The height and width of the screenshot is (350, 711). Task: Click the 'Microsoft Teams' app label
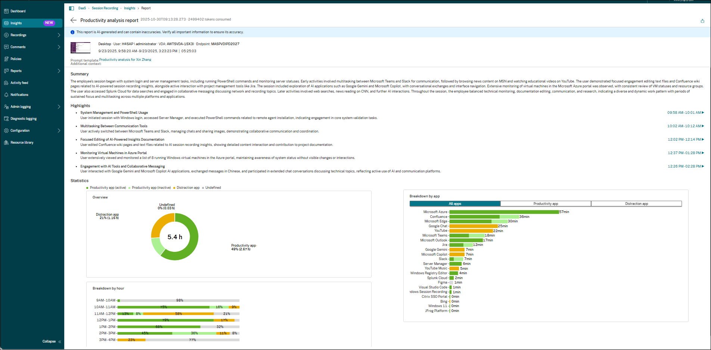point(435,235)
